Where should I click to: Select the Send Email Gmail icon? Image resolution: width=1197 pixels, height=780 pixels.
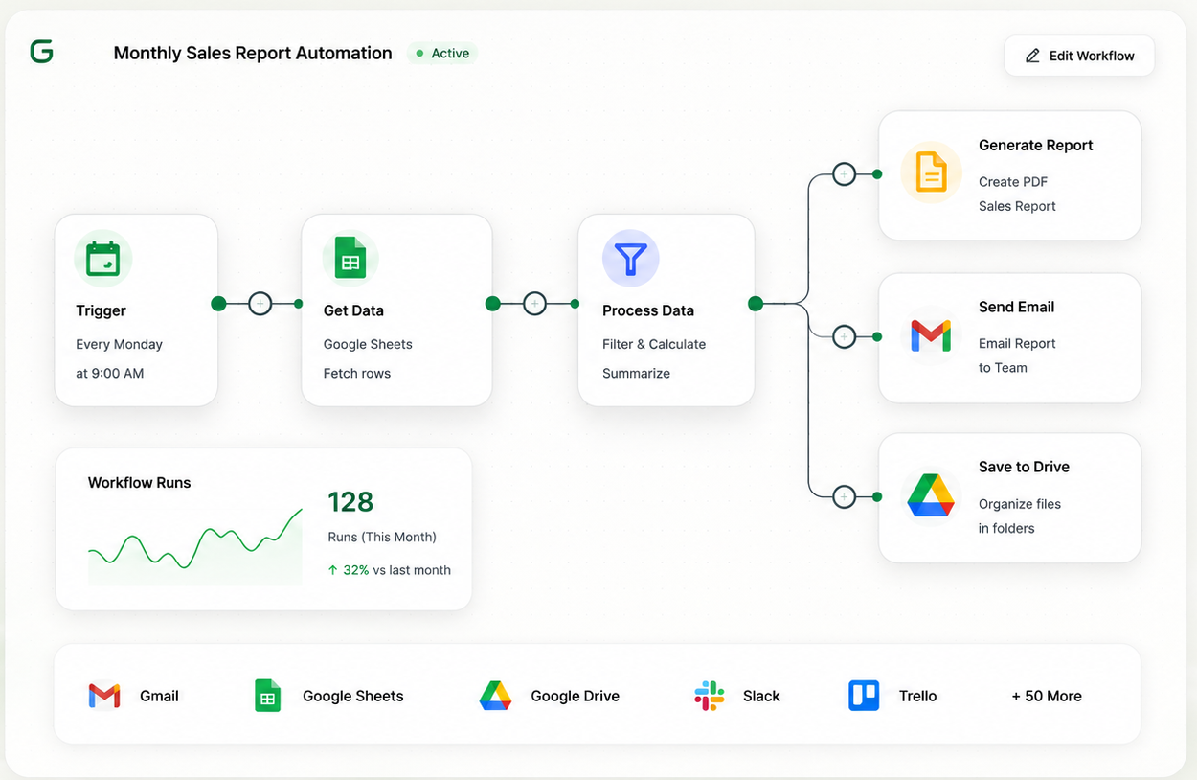(931, 335)
